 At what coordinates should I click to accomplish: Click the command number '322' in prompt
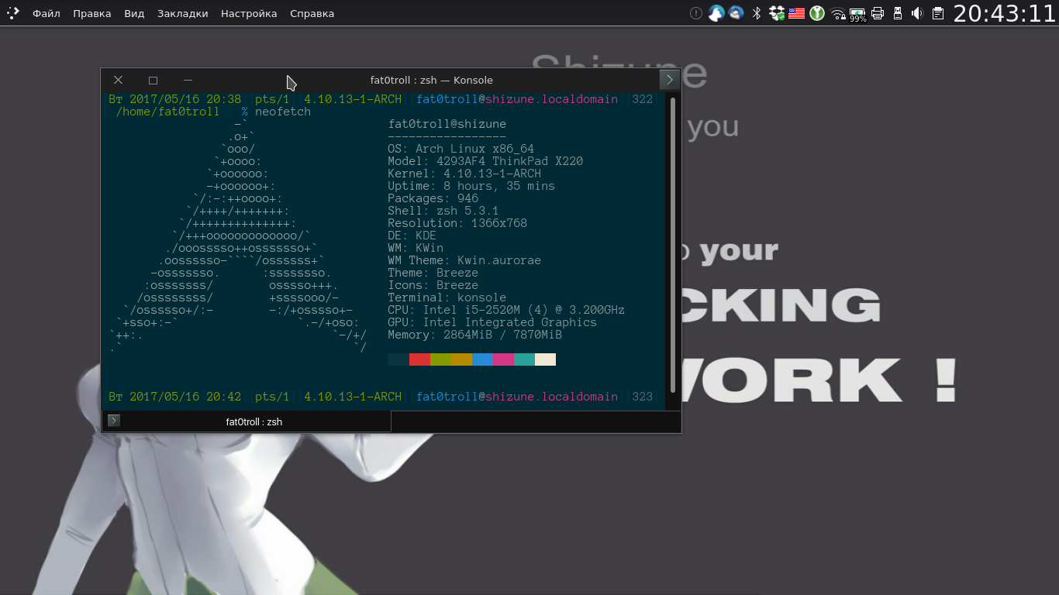point(643,99)
